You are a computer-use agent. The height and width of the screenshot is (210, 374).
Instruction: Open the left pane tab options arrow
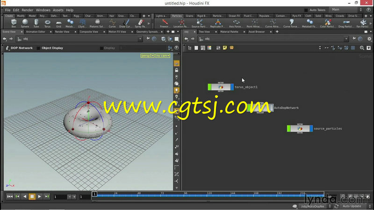pyautogui.click(x=178, y=32)
